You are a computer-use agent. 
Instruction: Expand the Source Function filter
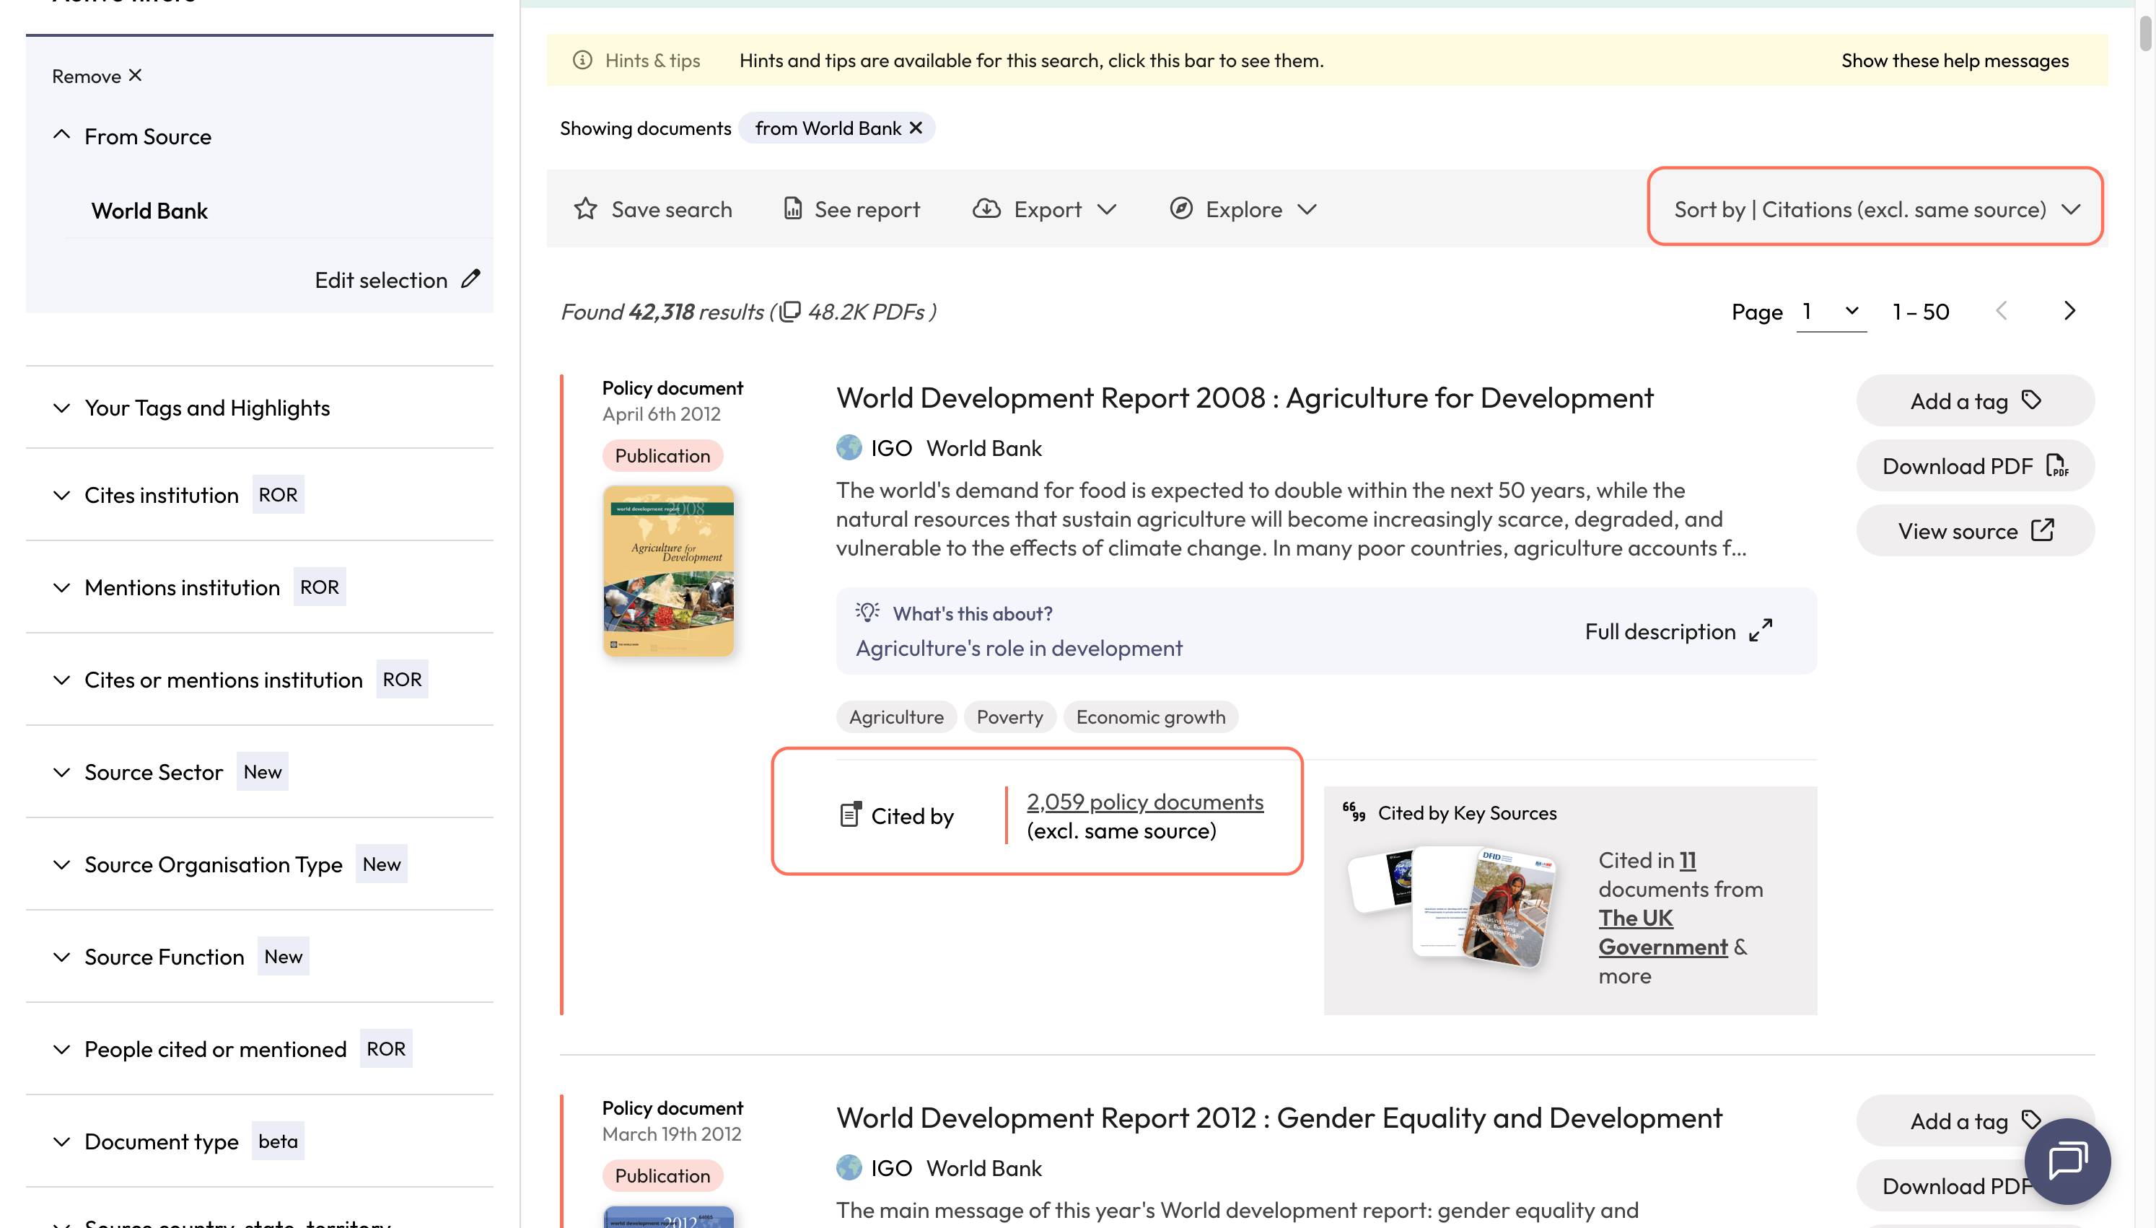61,957
